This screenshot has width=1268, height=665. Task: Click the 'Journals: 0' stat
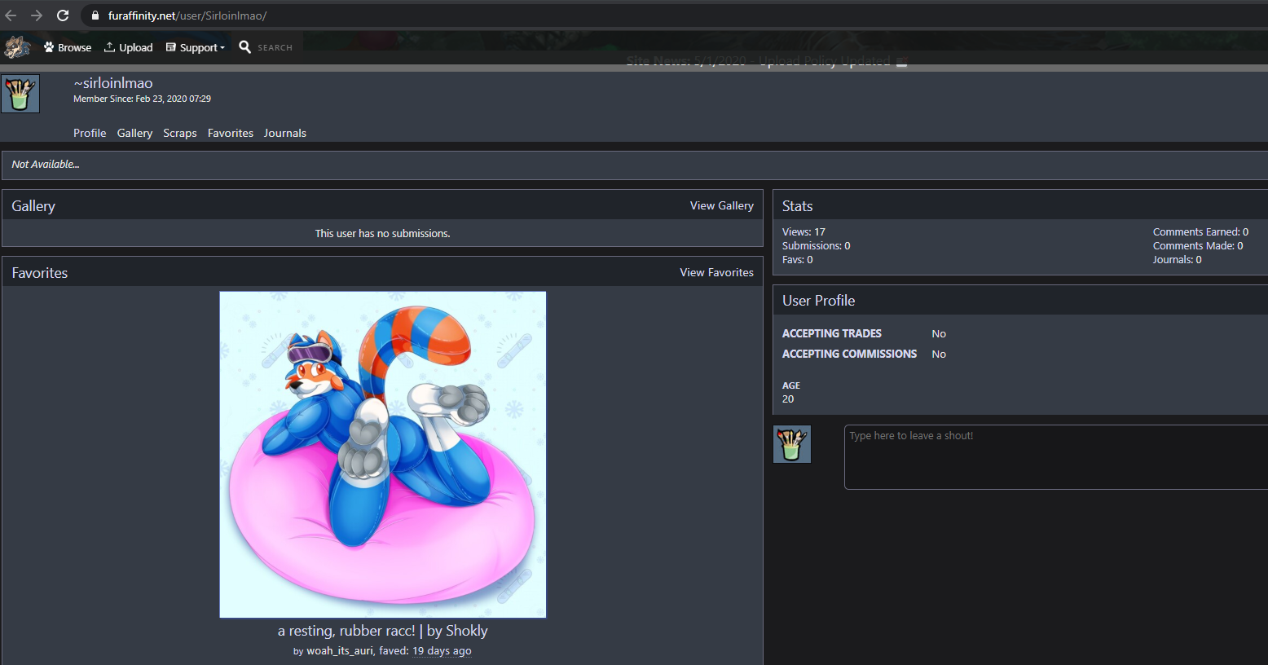1178,260
